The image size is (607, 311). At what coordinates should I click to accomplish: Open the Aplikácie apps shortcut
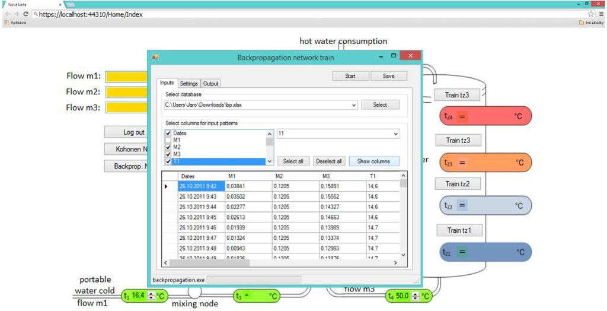15,23
